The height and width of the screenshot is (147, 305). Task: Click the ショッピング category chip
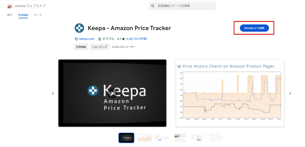pyautogui.click(x=99, y=47)
